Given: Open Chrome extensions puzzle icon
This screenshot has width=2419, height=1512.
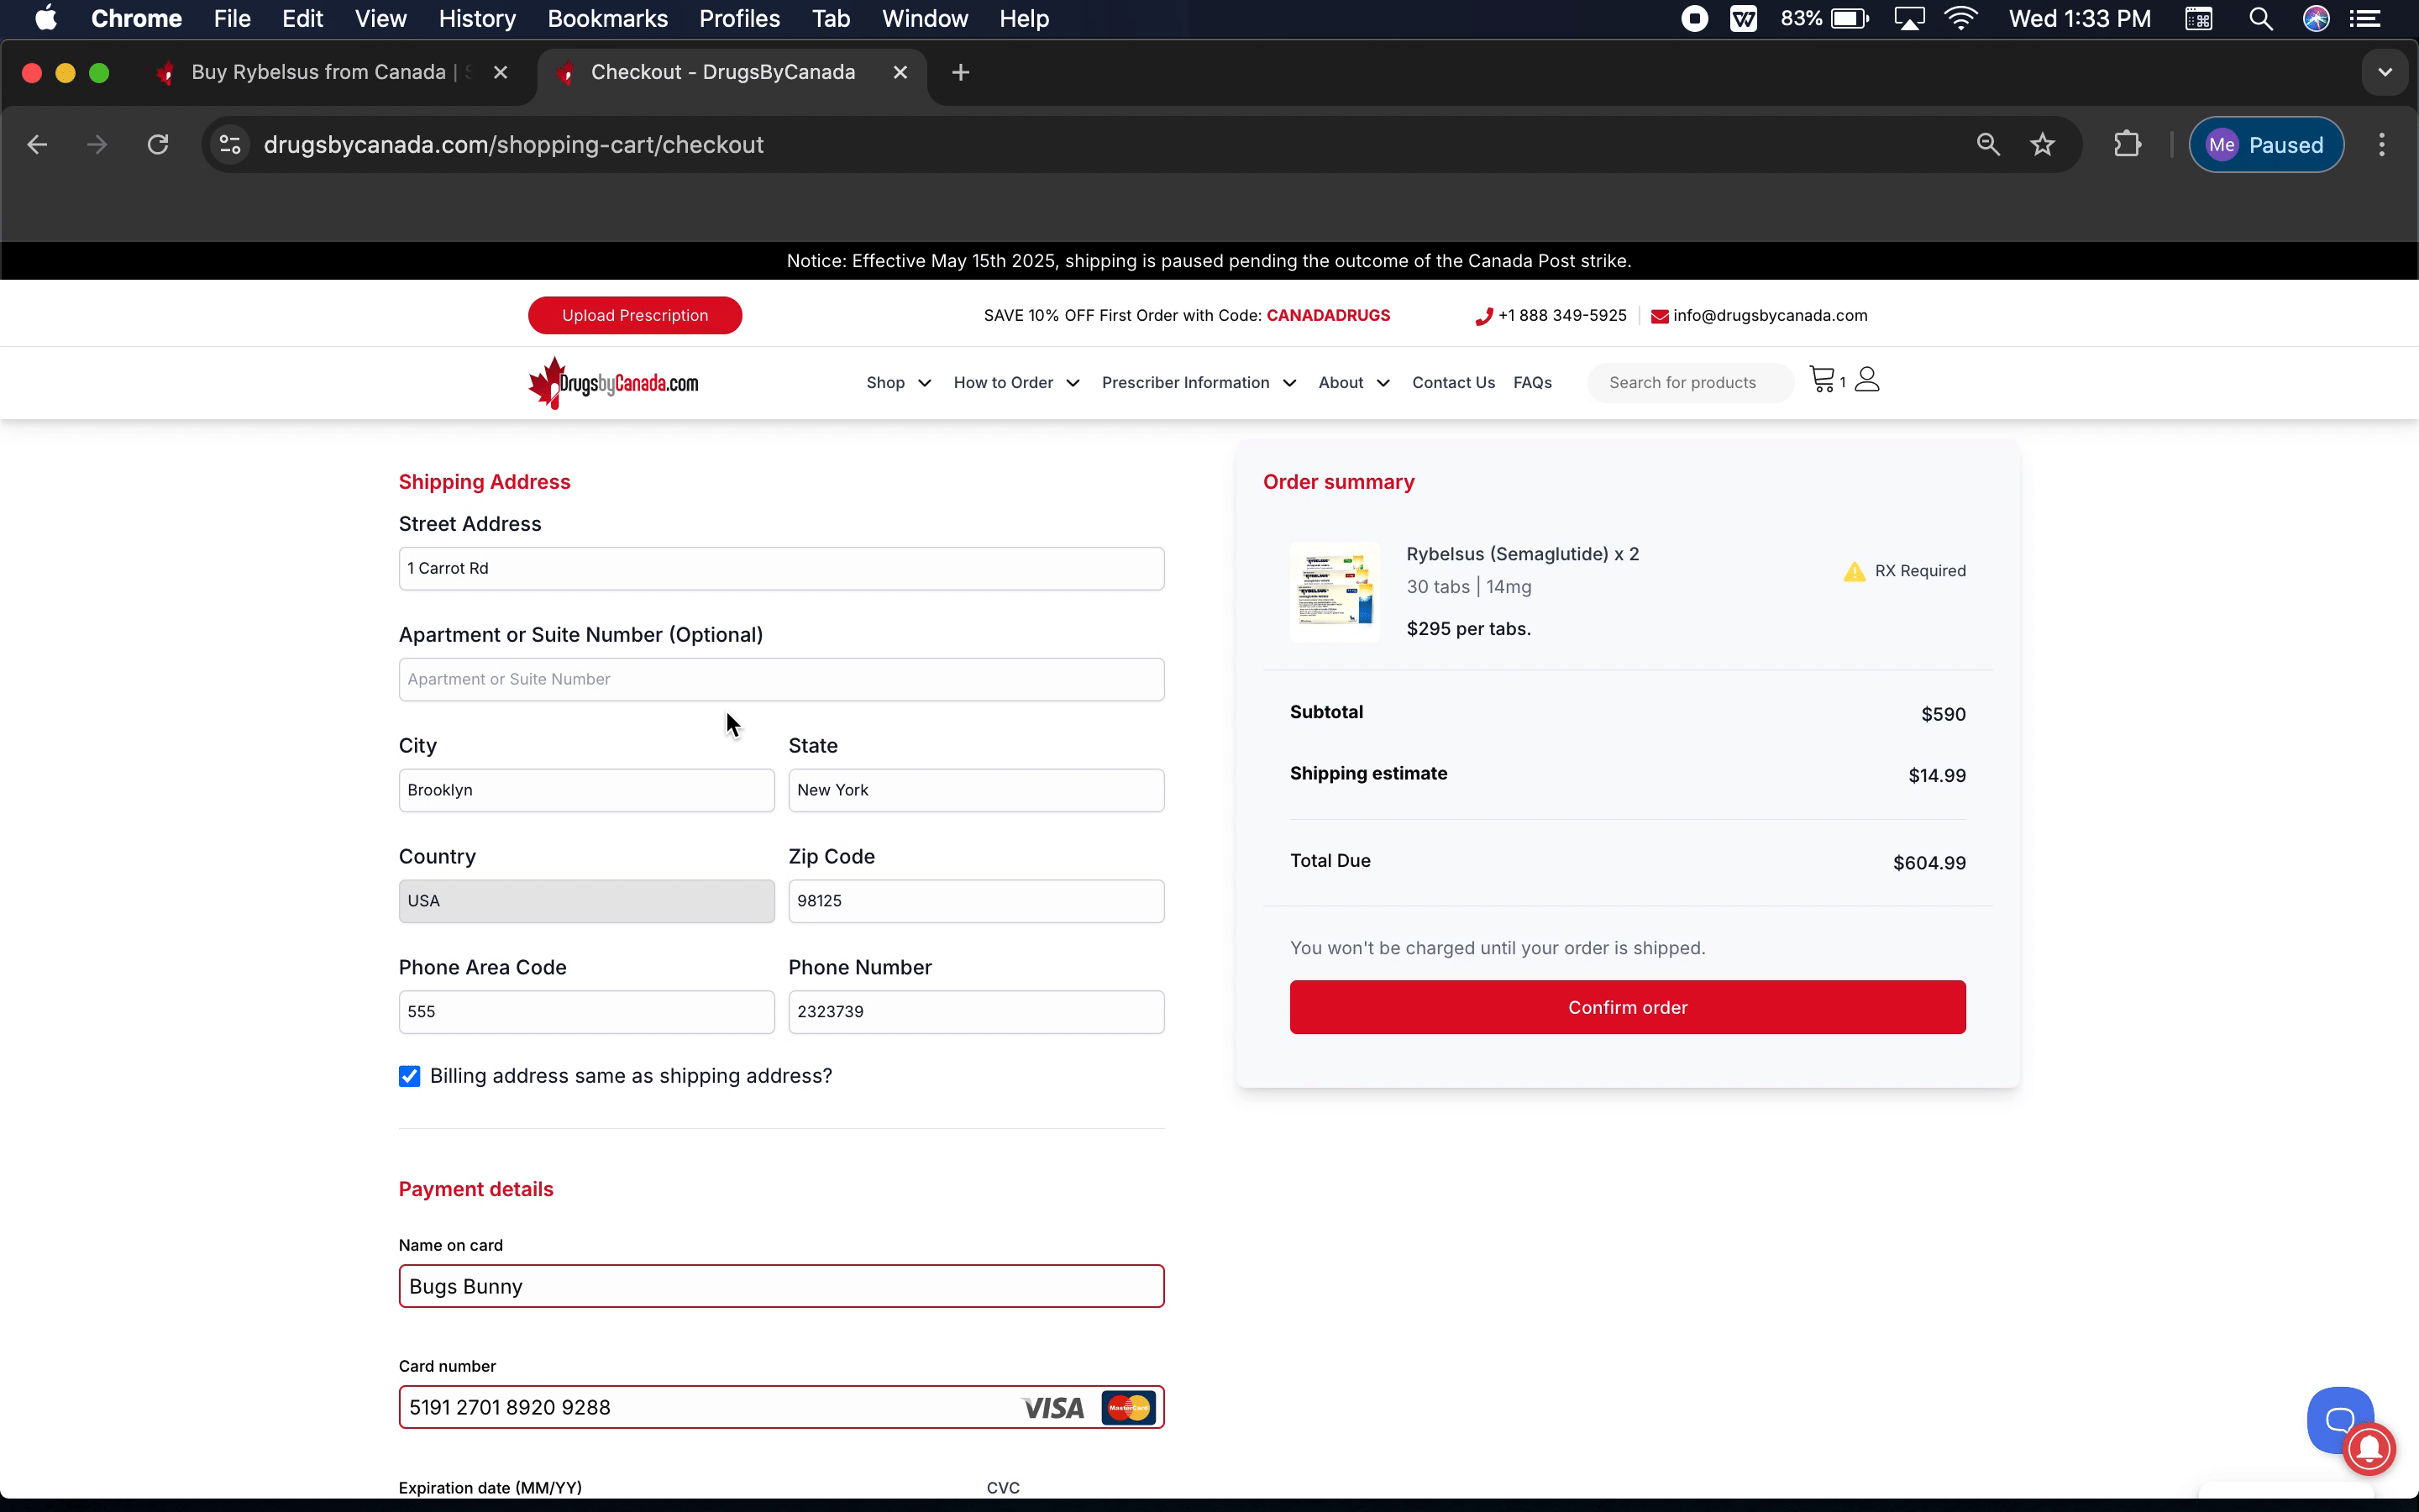Looking at the screenshot, I should (x=2127, y=145).
